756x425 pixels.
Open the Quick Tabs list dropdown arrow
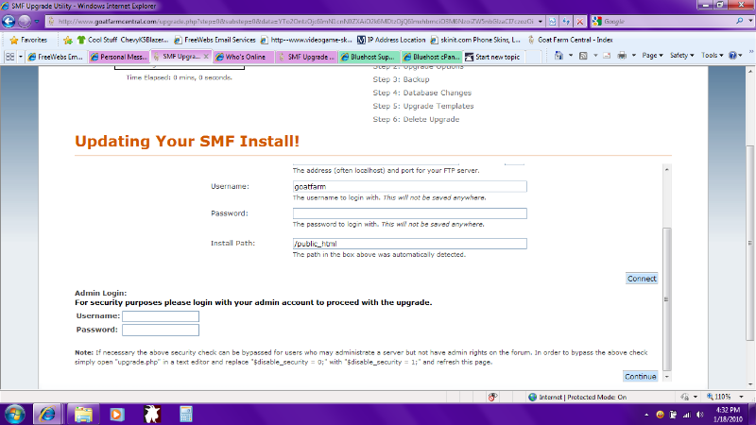coord(20,57)
